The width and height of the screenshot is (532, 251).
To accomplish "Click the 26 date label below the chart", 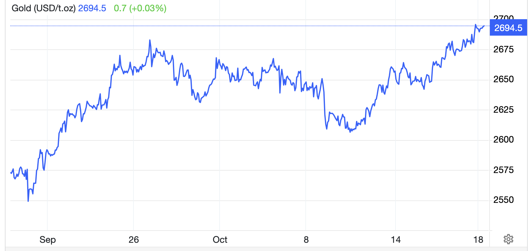I will 133,240.
